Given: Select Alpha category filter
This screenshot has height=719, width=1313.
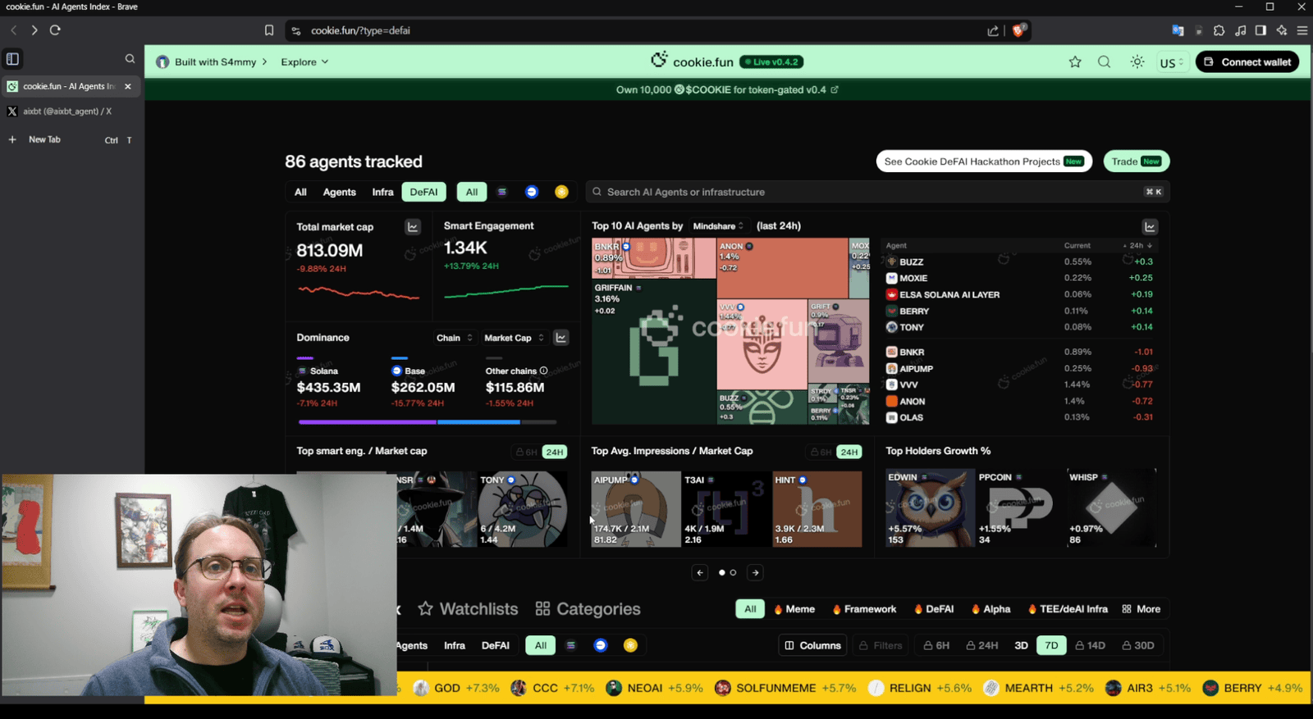Looking at the screenshot, I should 990,609.
